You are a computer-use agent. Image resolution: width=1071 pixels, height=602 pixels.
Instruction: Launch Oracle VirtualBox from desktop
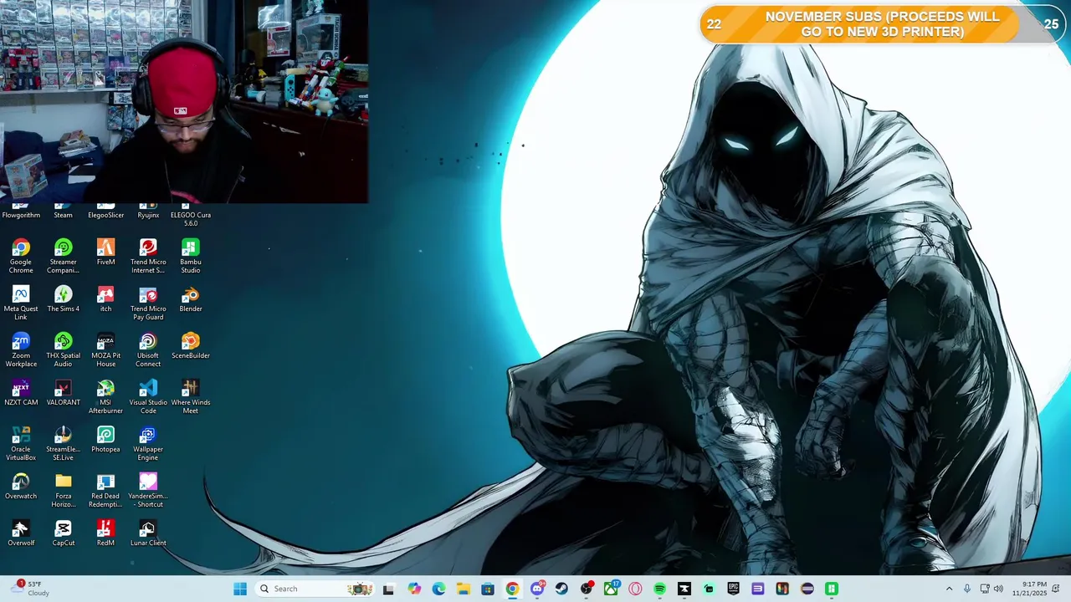21,443
